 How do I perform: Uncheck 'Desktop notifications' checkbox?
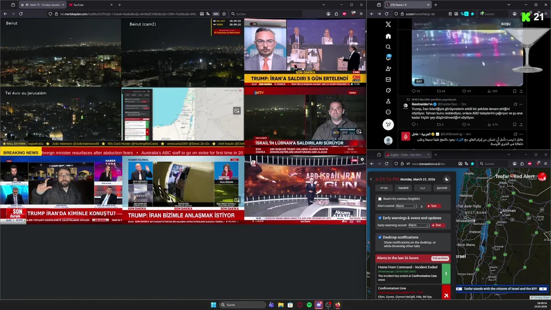click(380, 237)
